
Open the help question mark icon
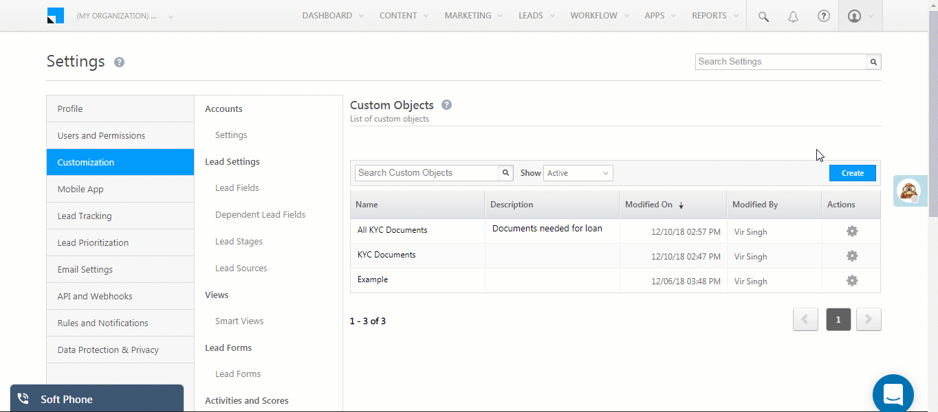824,16
